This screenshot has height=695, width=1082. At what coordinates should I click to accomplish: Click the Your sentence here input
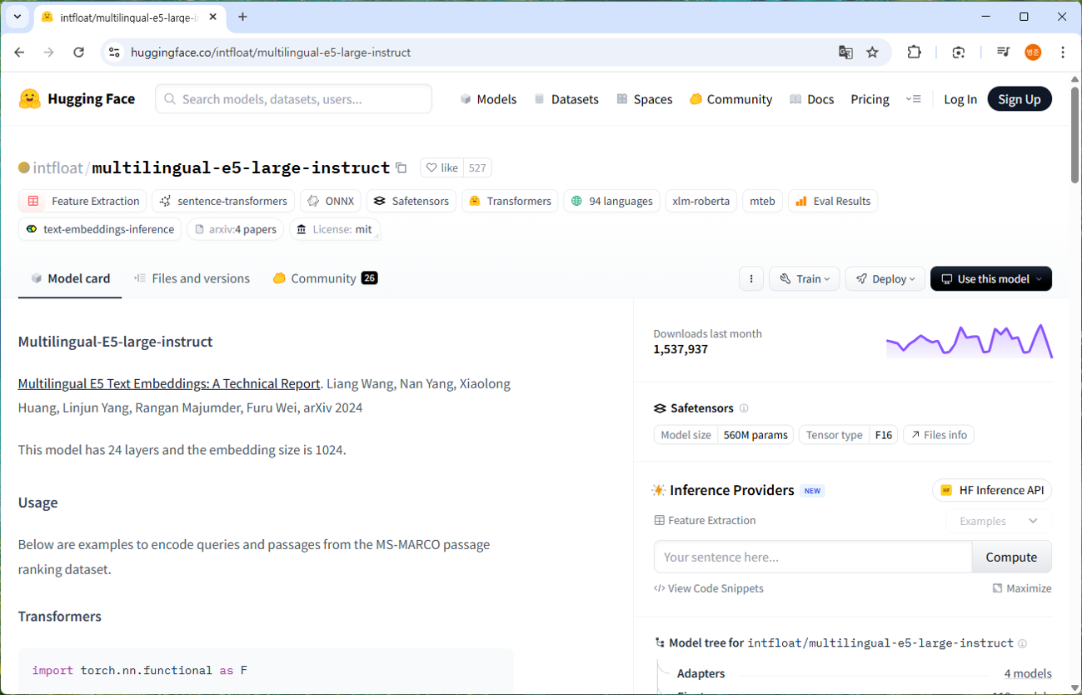[x=813, y=557]
